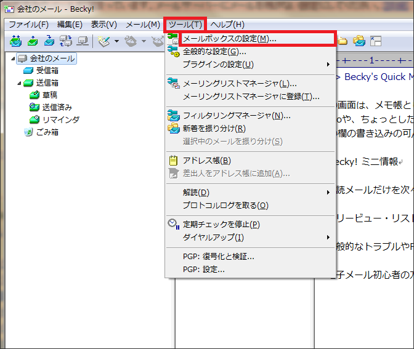414x349 pixels.
Task: Select メールボックスの設定 from the menu
Action: [x=229, y=39]
